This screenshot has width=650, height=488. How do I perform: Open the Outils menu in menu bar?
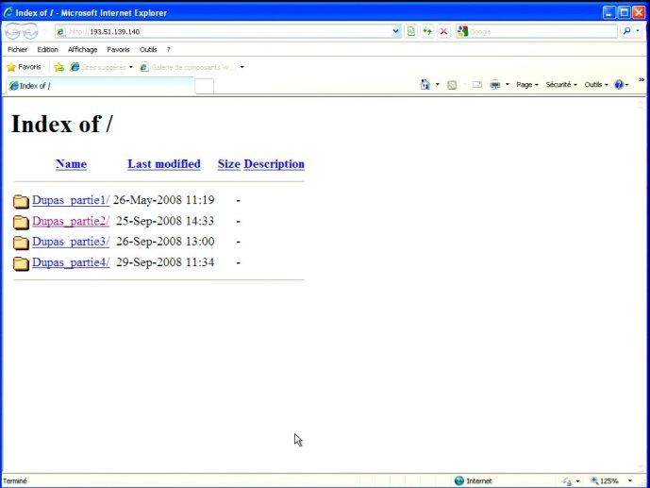point(148,49)
